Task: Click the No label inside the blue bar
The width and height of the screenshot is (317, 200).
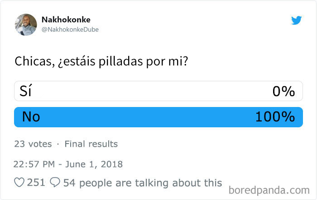Action: click(x=31, y=117)
